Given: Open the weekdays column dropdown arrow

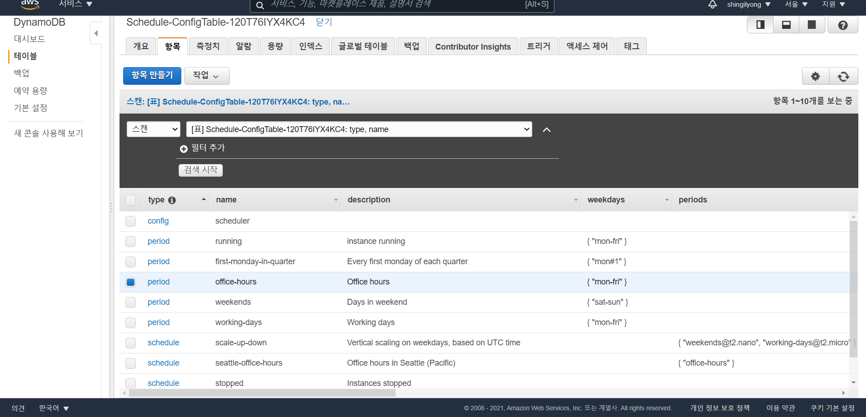Looking at the screenshot, I should tap(667, 200).
